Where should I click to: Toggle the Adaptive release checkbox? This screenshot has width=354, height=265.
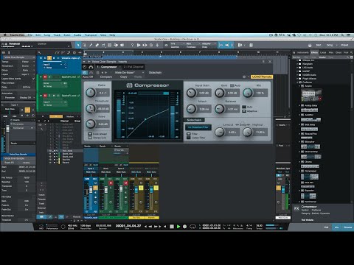click(244, 111)
